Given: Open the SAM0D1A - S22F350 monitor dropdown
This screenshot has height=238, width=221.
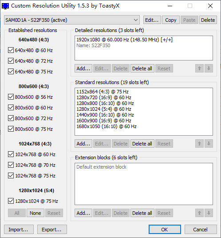Looking at the screenshot, I should (72, 20).
